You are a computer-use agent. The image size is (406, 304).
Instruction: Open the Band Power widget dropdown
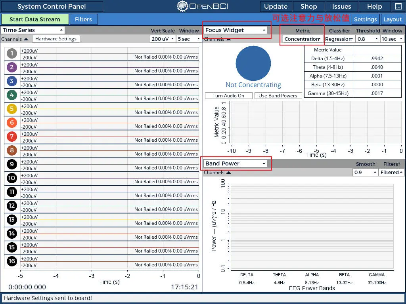point(236,163)
